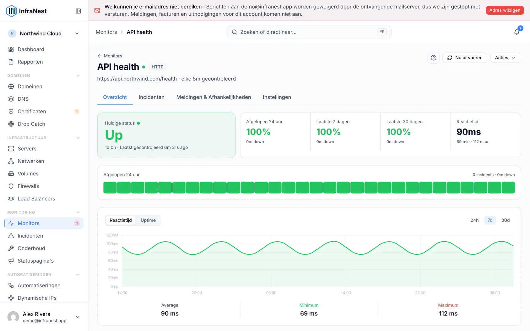This screenshot has height=331, width=530.
Task: Click the HTTP type badge
Action: pos(157,67)
